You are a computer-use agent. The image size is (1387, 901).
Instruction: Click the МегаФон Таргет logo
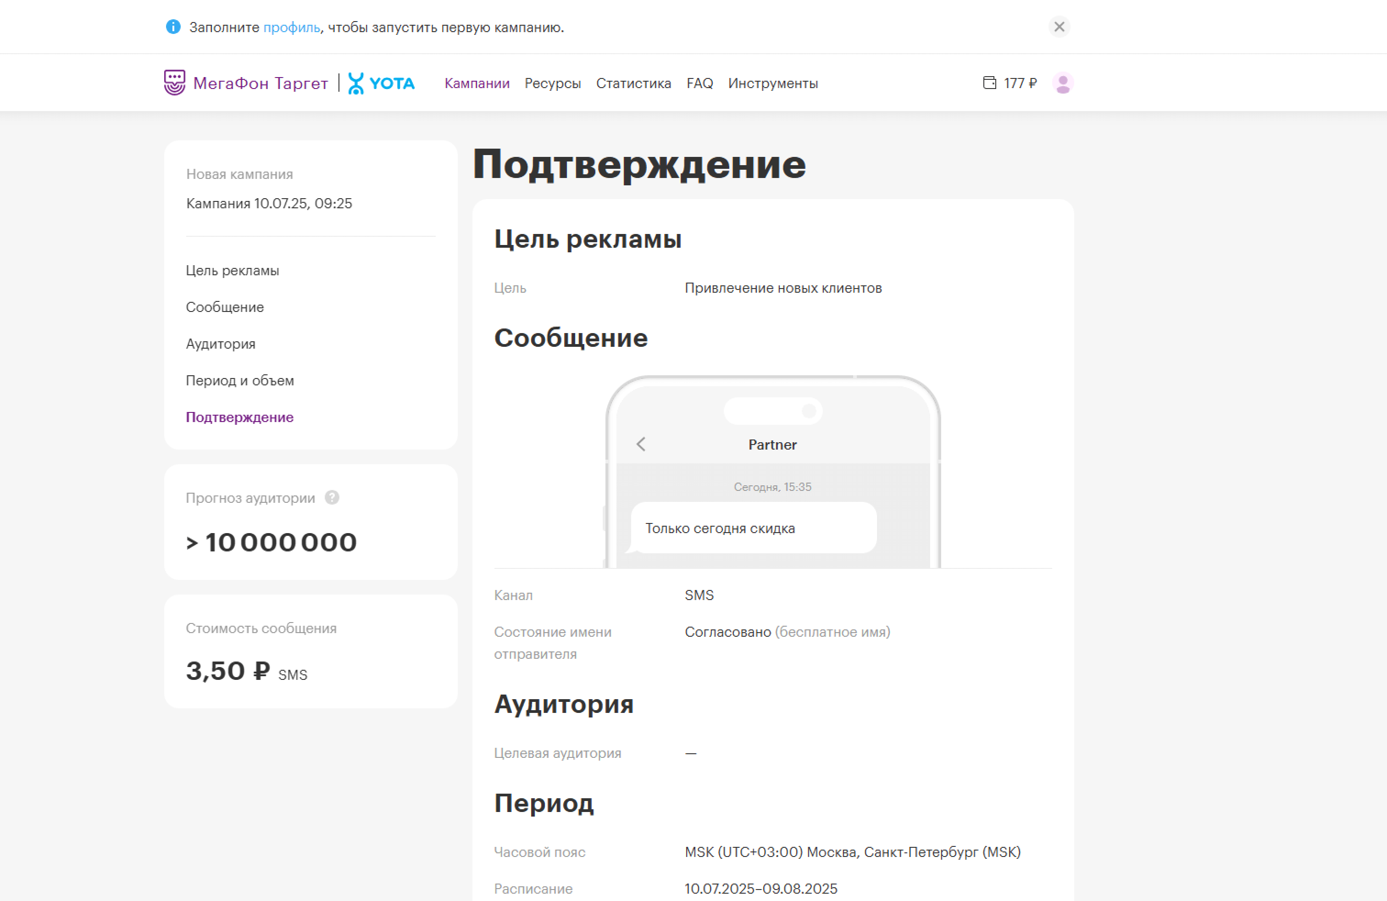coord(245,82)
